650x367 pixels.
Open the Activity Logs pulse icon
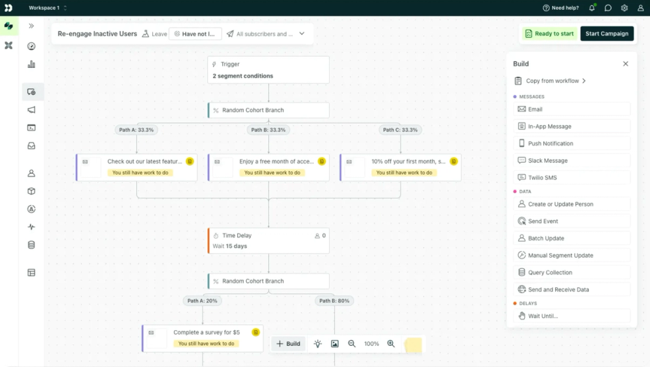coord(32,227)
